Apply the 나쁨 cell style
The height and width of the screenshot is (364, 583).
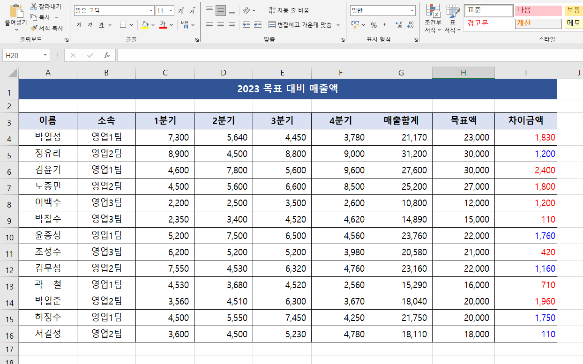(538, 10)
